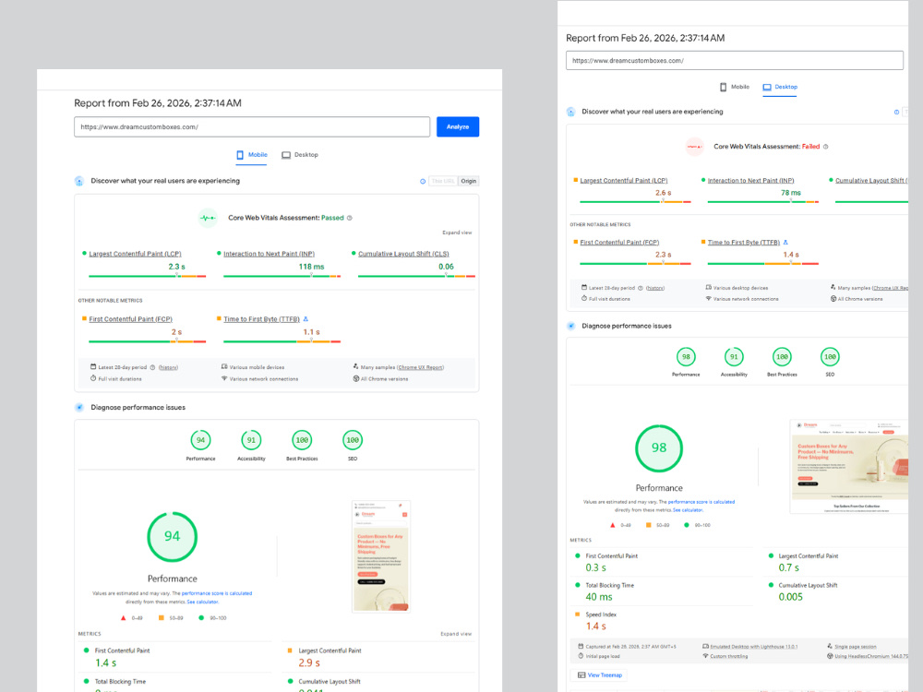
Task: Open 'performance score is calculated' link, left report
Action: click(x=217, y=593)
